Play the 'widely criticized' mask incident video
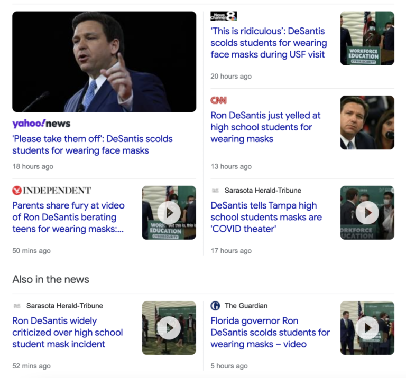The height and width of the screenshot is (378, 406). 169,328
